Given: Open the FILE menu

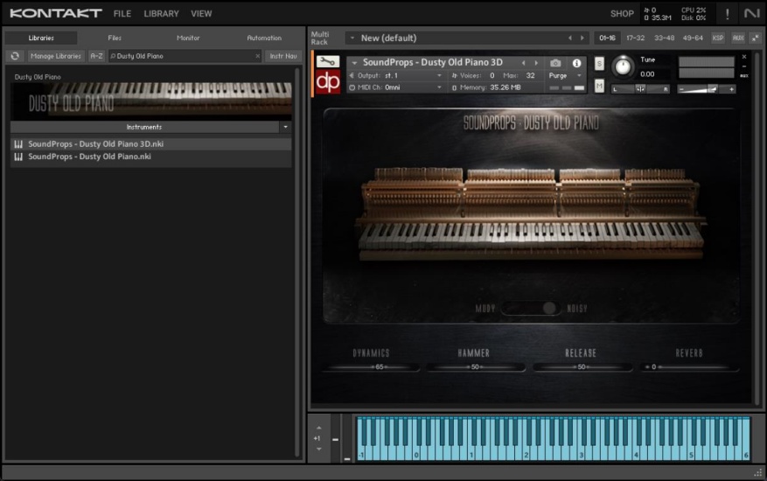Looking at the screenshot, I should pos(122,13).
